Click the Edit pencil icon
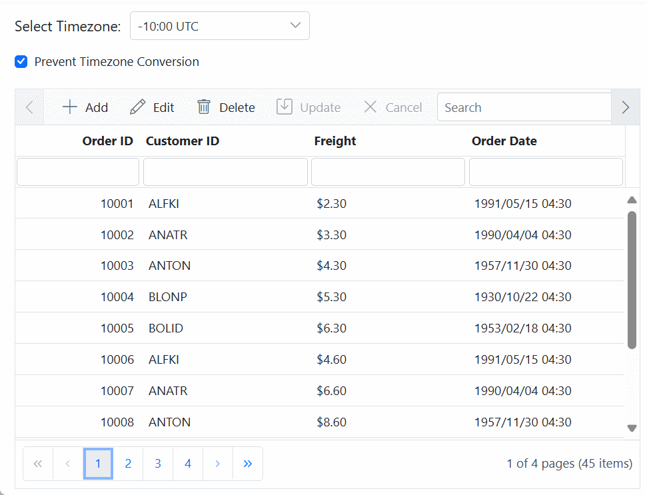The height and width of the screenshot is (495, 647). [137, 107]
